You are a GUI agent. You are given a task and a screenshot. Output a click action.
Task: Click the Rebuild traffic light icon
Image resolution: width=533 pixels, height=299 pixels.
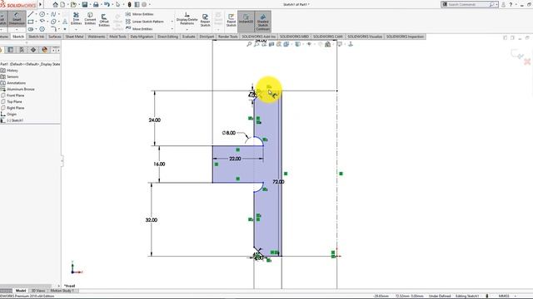tap(130, 4)
